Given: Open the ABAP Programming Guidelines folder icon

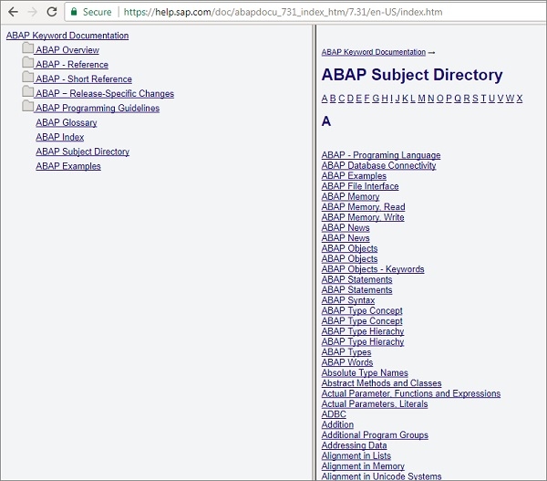Looking at the screenshot, I should (x=28, y=106).
